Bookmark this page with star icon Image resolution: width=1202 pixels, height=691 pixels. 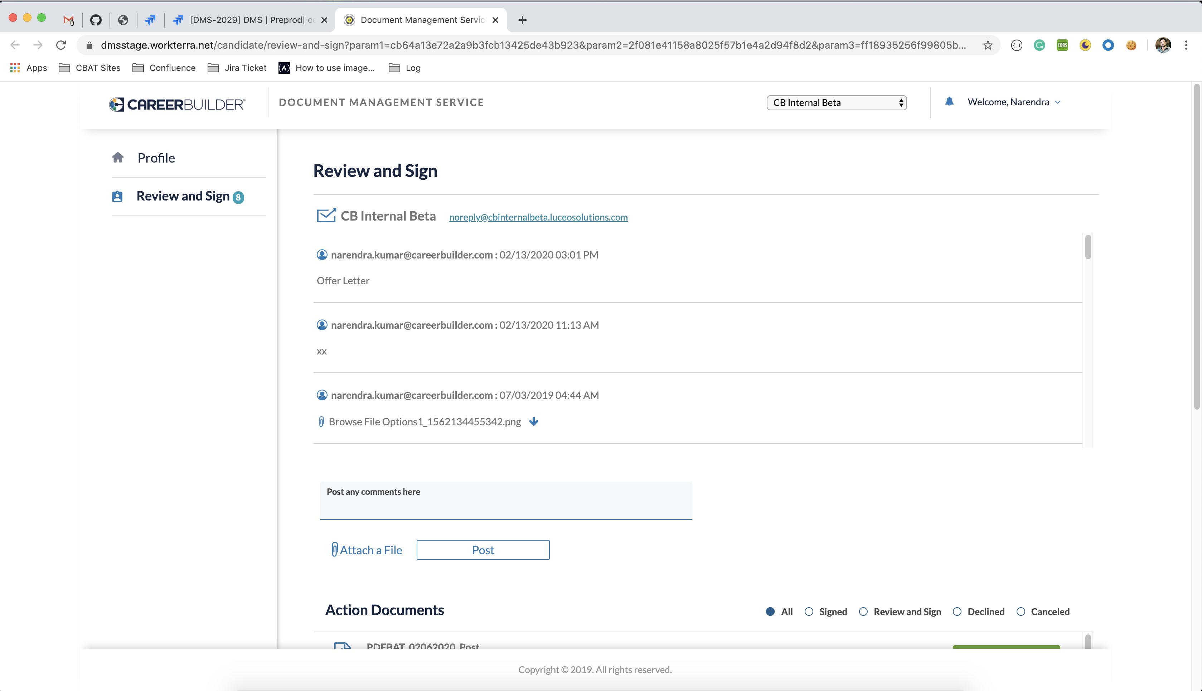point(988,45)
